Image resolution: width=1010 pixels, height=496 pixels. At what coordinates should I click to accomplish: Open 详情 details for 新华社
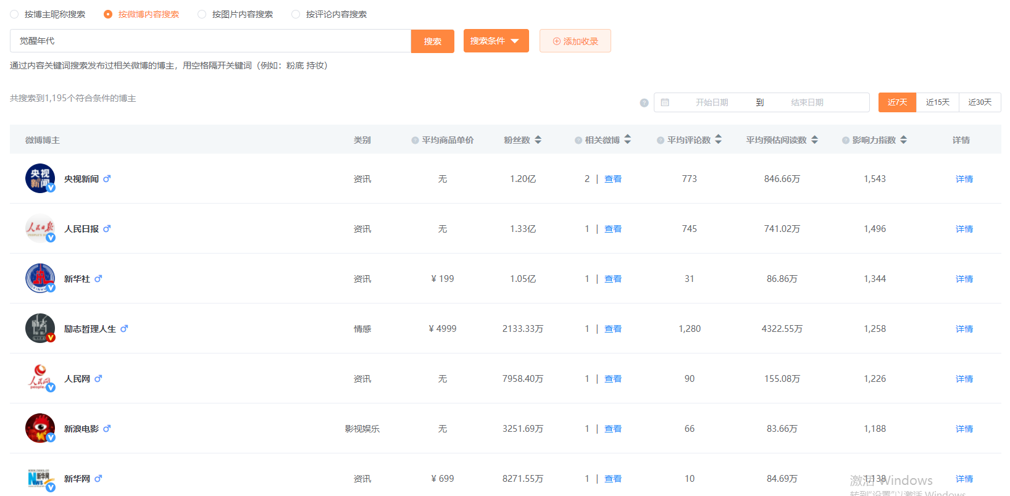[x=964, y=279]
